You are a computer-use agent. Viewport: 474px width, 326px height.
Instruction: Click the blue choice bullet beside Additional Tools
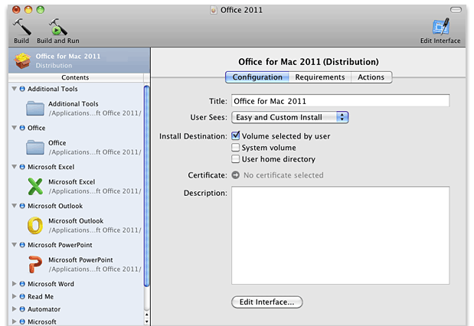tap(22, 89)
